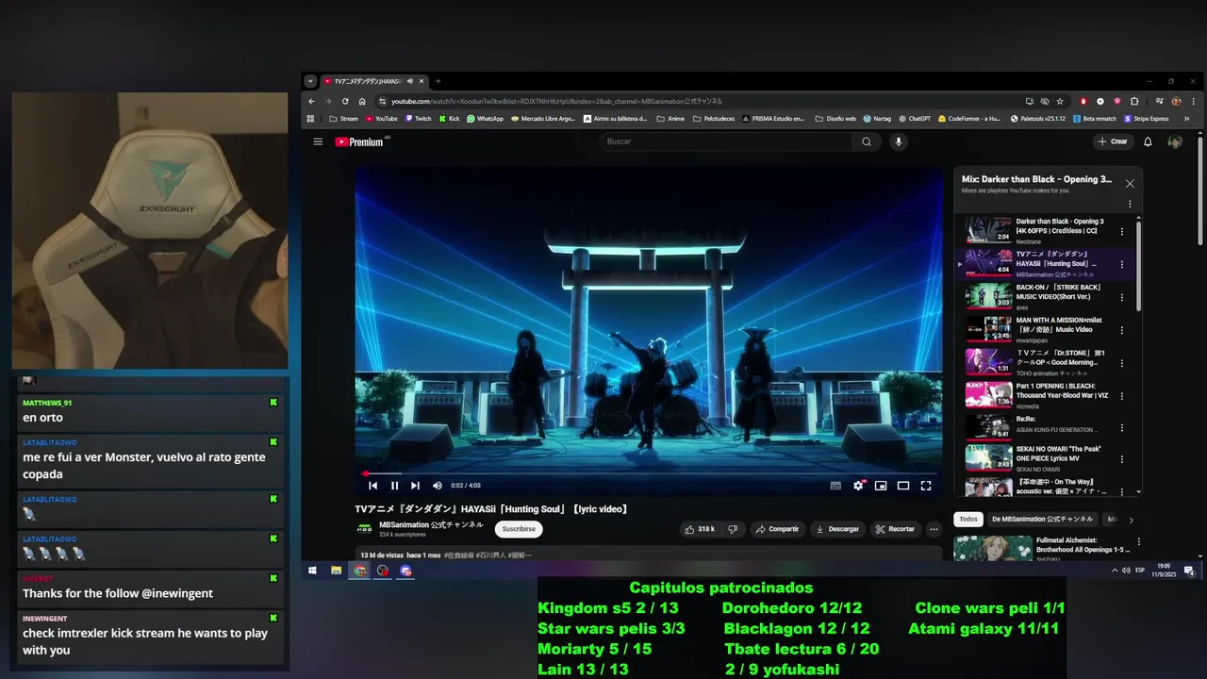Open Kick bookmark in bookmarks bar

449,119
